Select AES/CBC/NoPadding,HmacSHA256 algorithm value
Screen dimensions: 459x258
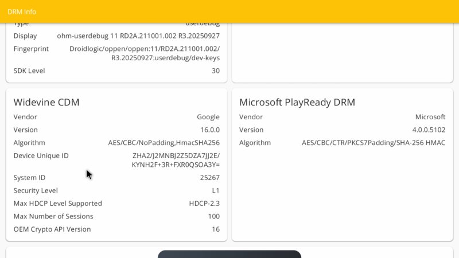point(164,143)
